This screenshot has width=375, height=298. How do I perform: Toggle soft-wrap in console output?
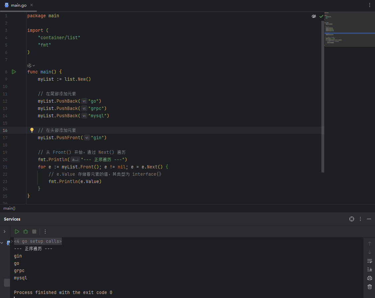tap(369, 261)
